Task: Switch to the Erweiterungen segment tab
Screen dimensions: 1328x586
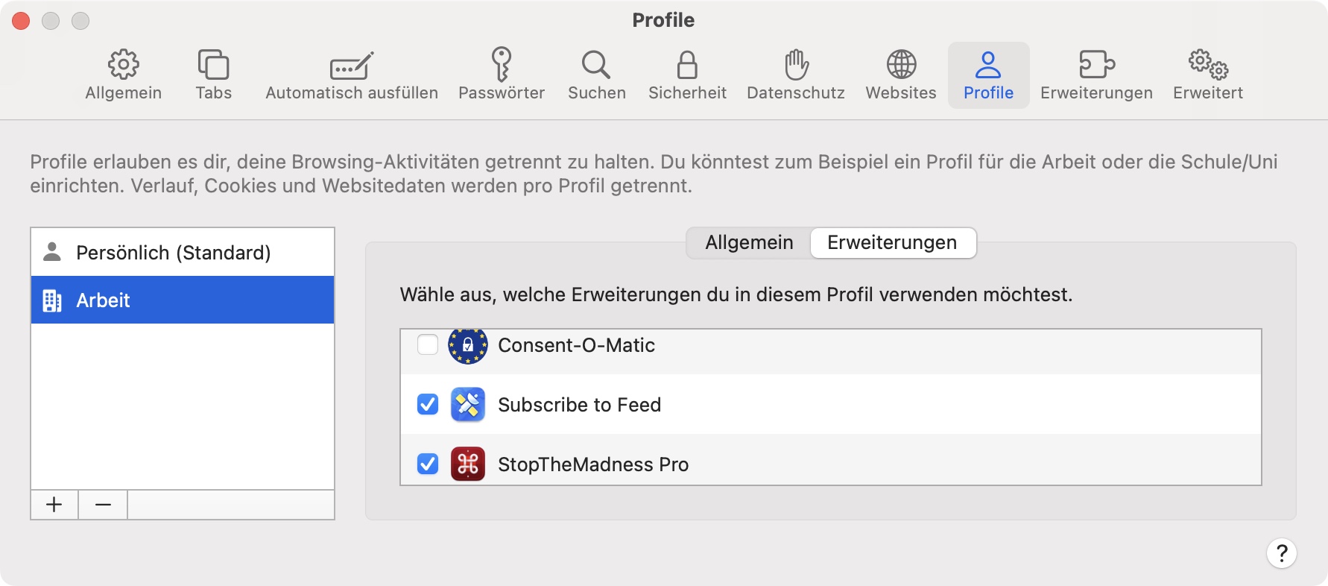Action: tap(893, 243)
